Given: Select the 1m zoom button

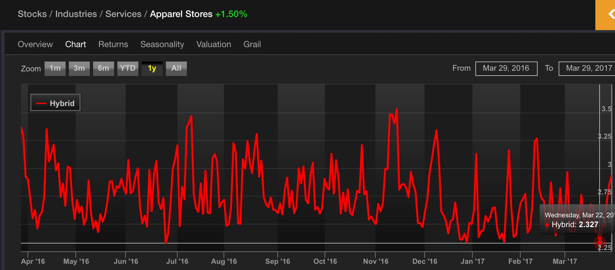Looking at the screenshot, I should click(55, 68).
